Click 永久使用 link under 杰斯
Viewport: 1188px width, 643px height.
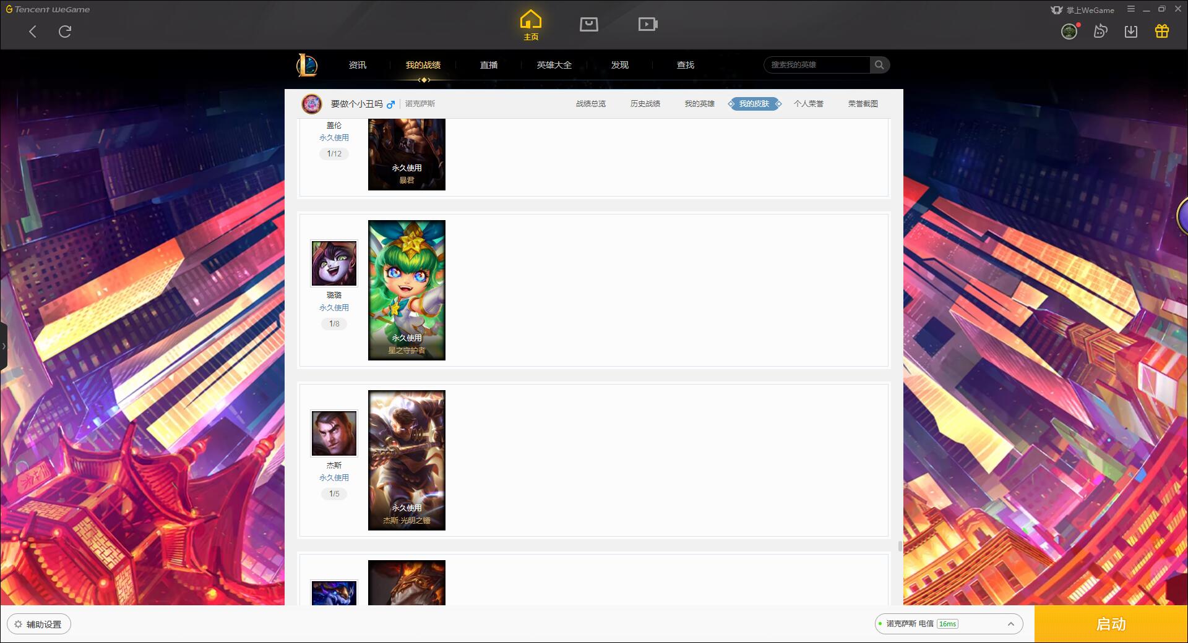[334, 478]
